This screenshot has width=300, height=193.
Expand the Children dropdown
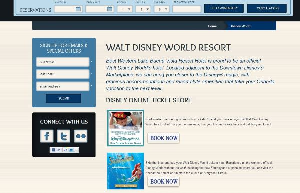click(161, 9)
